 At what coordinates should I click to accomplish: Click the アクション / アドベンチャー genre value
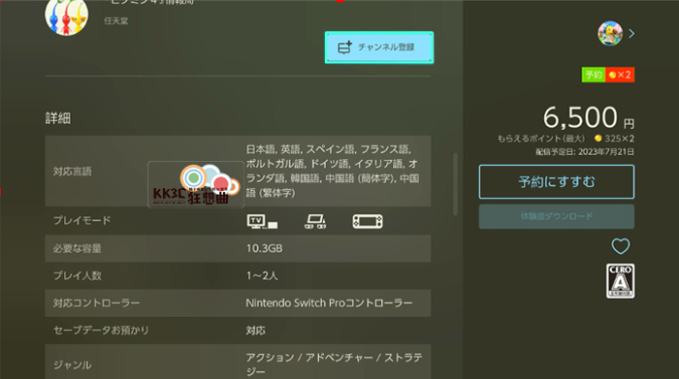coord(334,363)
